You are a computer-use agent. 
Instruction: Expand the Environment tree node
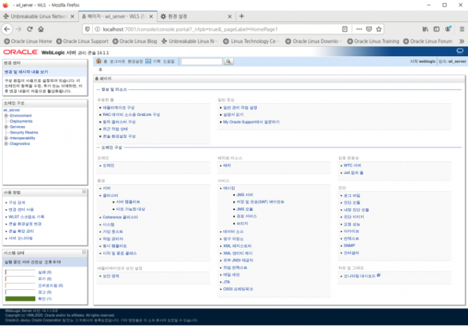click(6, 116)
